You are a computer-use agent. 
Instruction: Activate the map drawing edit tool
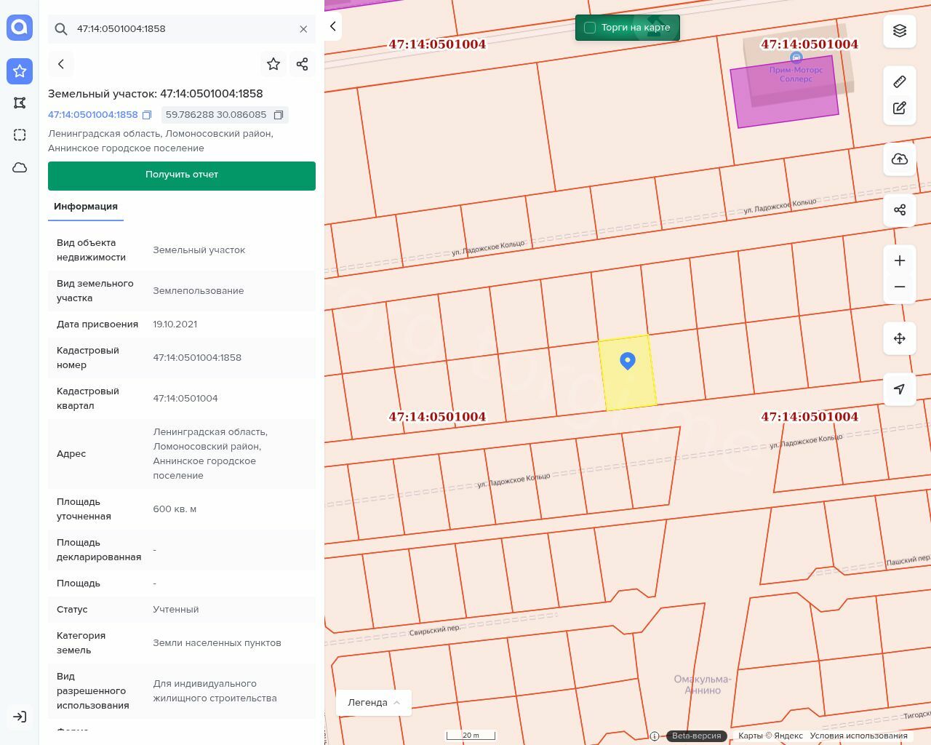click(900, 108)
